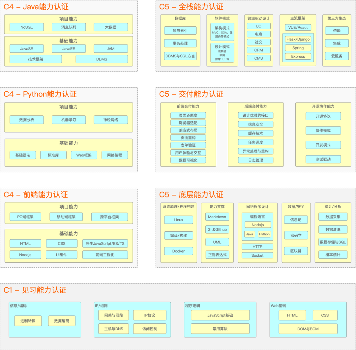Select the 用户体验与交互 box
The width and height of the screenshot is (356, 350).
tap(188, 153)
